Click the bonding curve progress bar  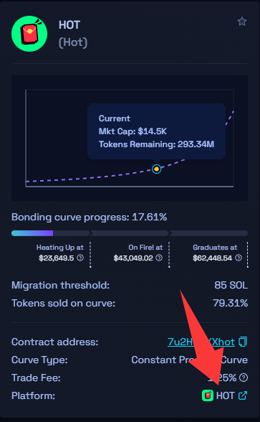coord(130,233)
